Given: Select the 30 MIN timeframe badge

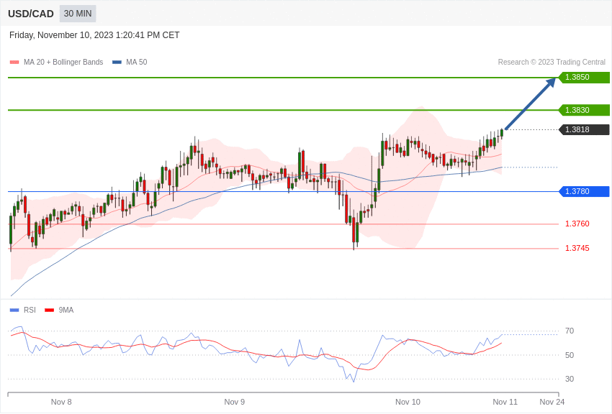Looking at the screenshot, I should click(x=78, y=14).
